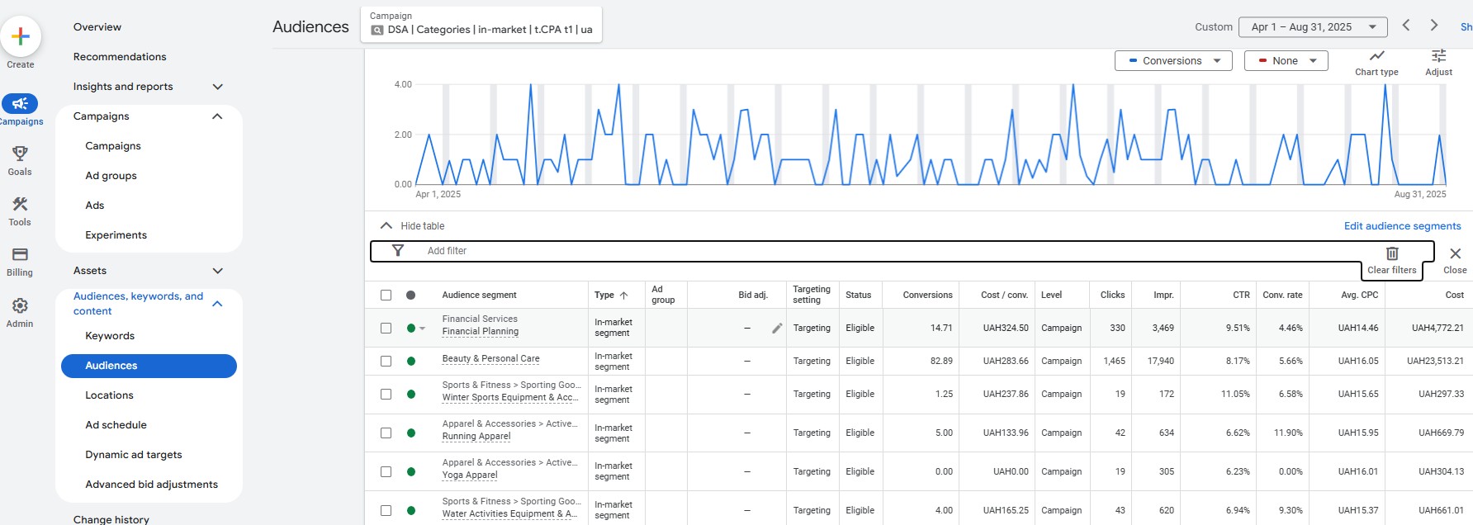Open the Goals trophy icon
The height and width of the screenshot is (525, 1473).
20,154
